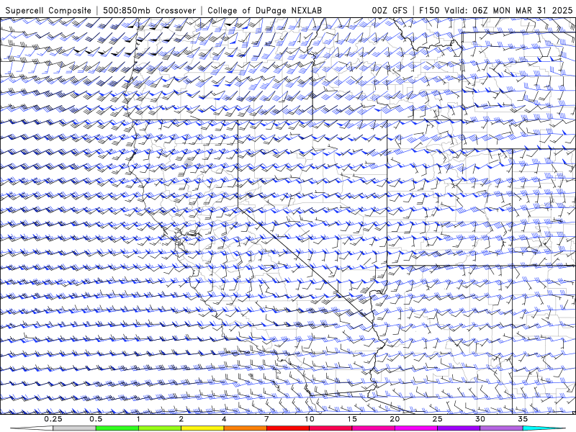Click the white arrow start of color bar
Screen dimensions: 576x432
pyautogui.click(x=32, y=428)
